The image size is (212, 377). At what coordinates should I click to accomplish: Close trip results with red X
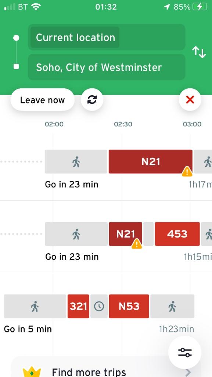tap(190, 99)
